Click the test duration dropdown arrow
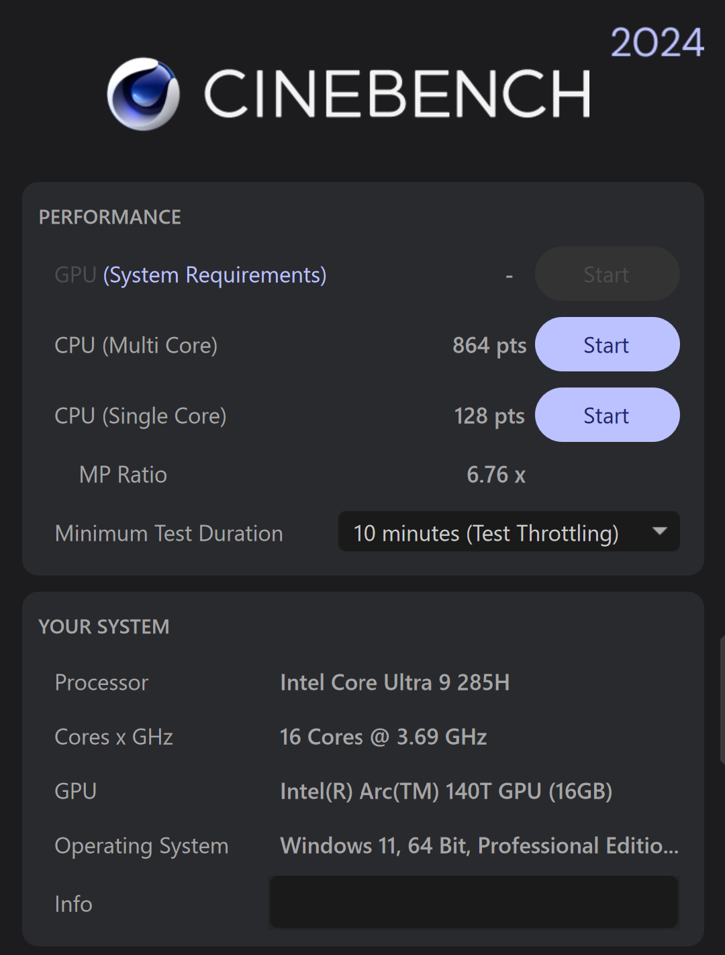 pyautogui.click(x=660, y=531)
